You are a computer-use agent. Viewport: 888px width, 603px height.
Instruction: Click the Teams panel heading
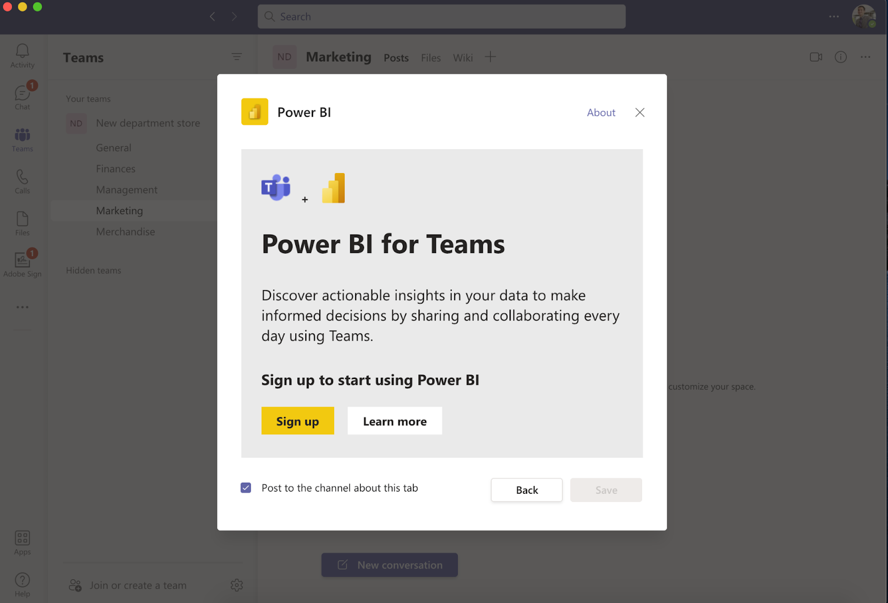(x=83, y=58)
